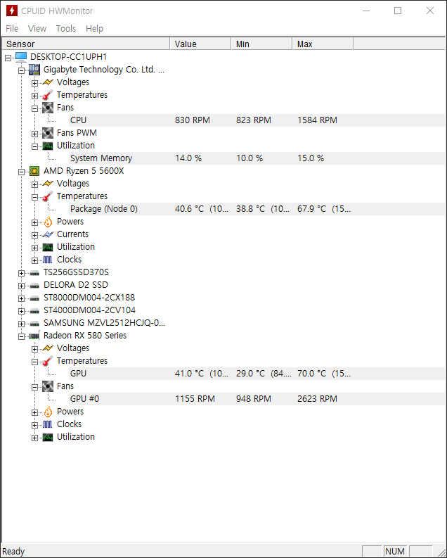Click the motherboard icon beside Gigabyte Technology

34,70
